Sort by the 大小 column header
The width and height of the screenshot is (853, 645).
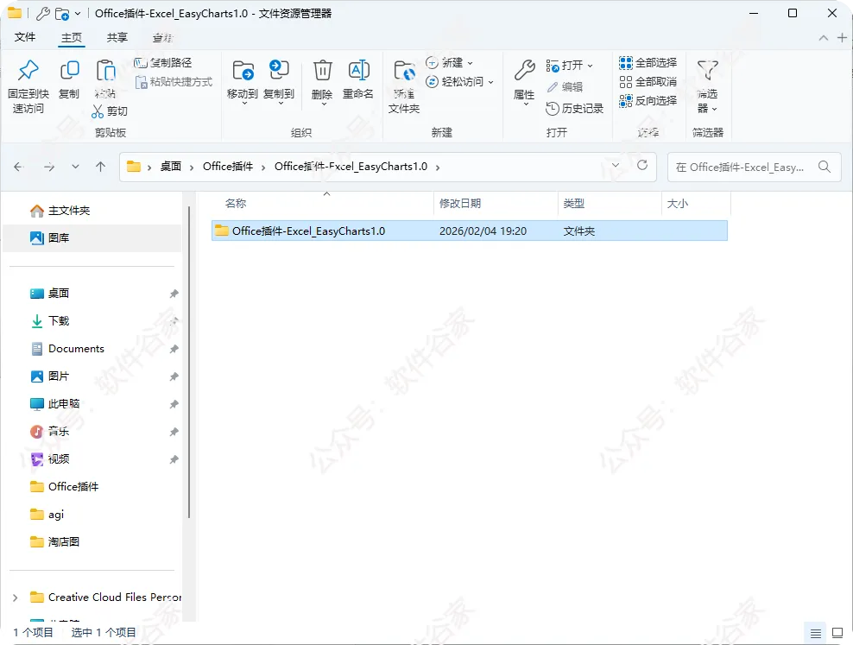click(x=677, y=204)
